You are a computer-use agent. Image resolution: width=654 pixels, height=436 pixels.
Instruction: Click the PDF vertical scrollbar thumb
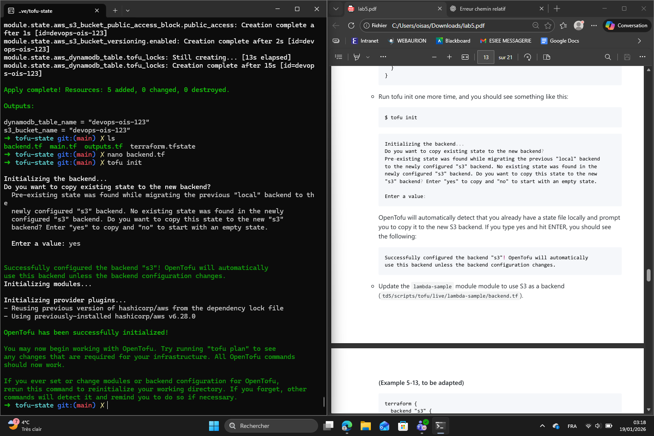click(x=648, y=275)
